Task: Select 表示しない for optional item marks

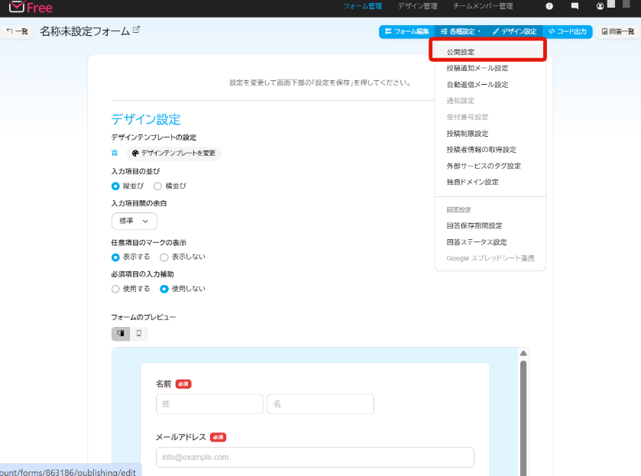Action: [164, 257]
